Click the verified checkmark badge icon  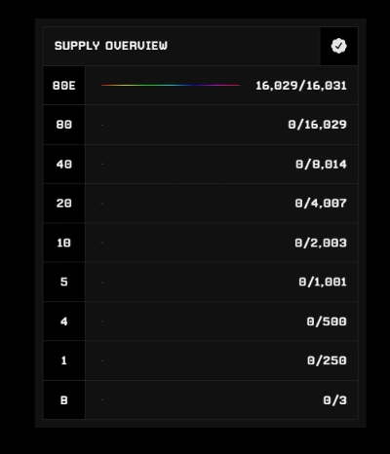pos(339,46)
